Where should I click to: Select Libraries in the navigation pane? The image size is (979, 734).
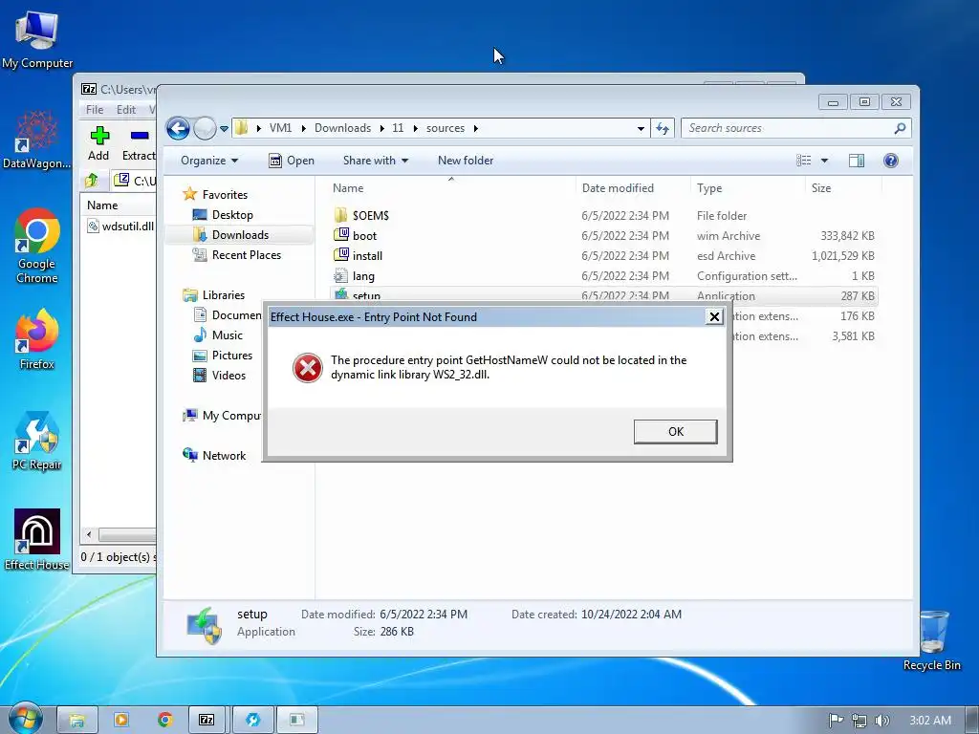click(223, 294)
